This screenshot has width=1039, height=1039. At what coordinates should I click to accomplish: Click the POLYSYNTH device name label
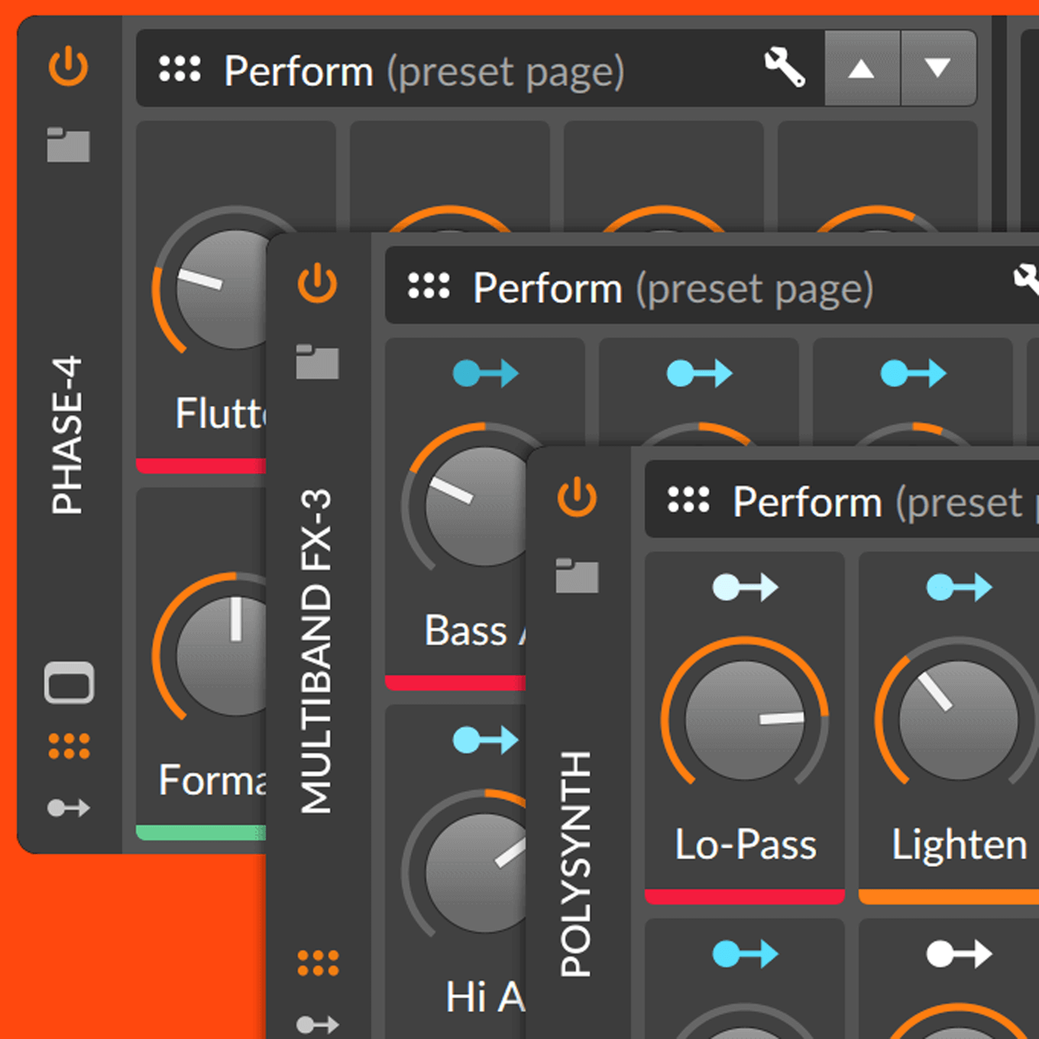pyautogui.click(x=576, y=864)
